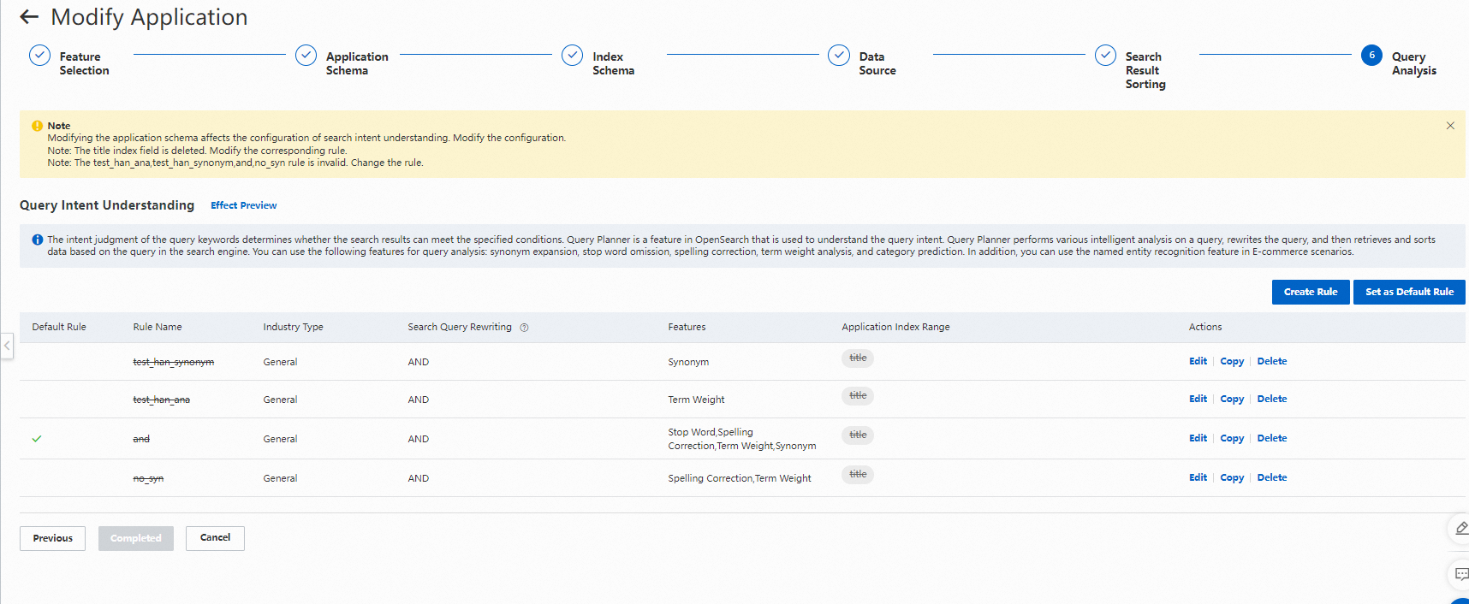Copy the test_han_ana rule
This screenshot has height=604, width=1469.
pyautogui.click(x=1231, y=399)
